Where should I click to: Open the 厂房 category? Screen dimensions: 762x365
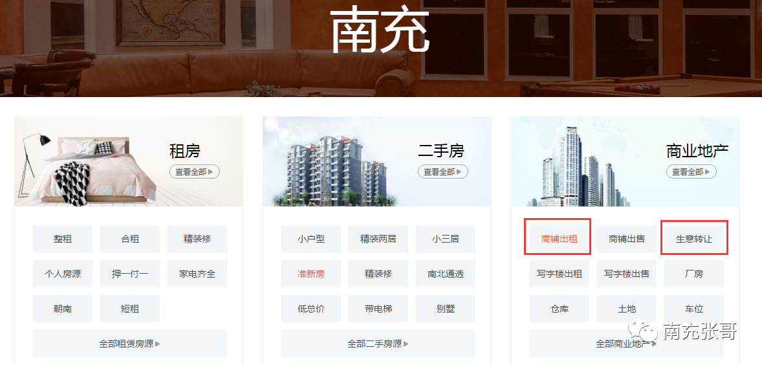click(694, 274)
